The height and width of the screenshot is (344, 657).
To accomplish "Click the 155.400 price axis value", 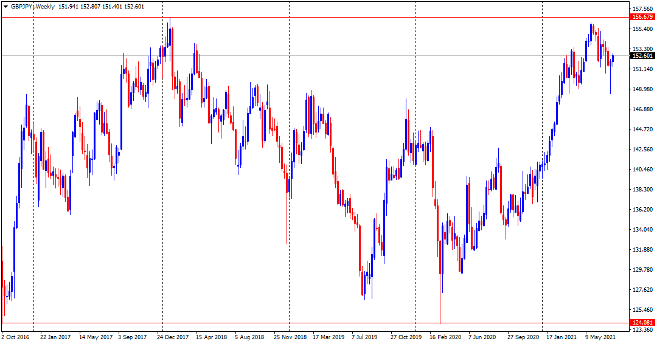I will 643,29.
